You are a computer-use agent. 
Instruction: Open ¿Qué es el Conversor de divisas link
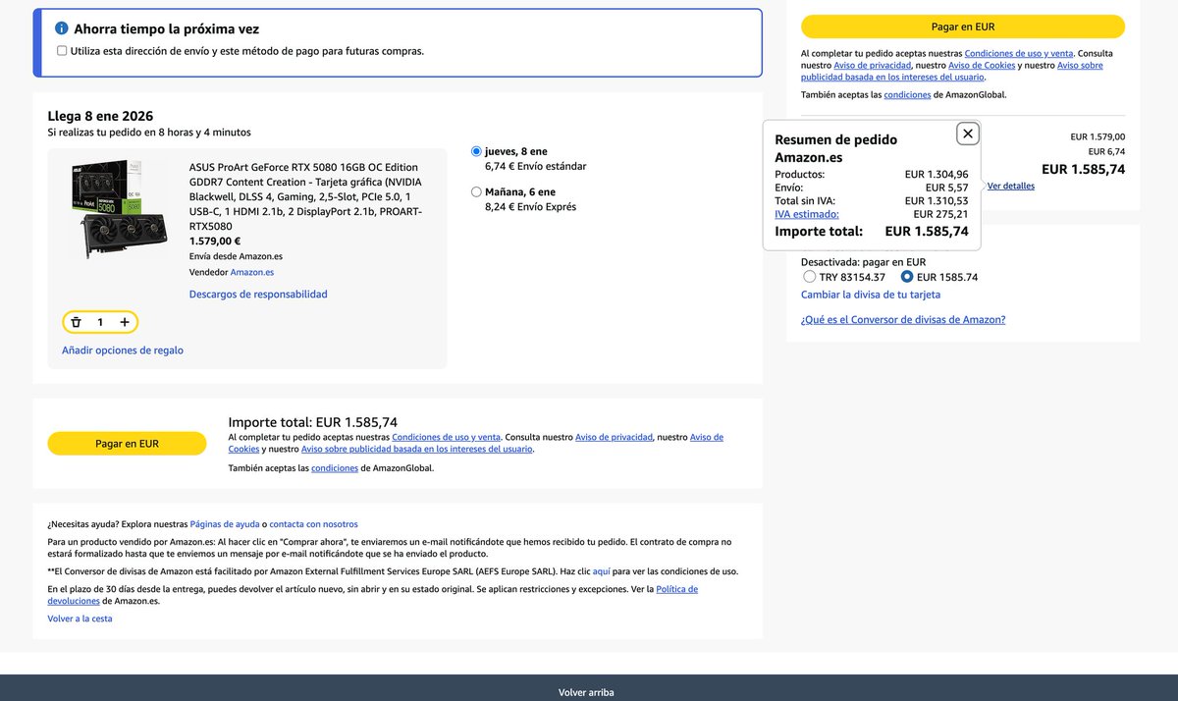[903, 320]
